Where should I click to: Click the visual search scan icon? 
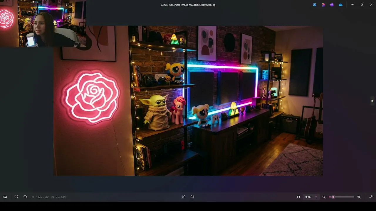click(184, 197)
